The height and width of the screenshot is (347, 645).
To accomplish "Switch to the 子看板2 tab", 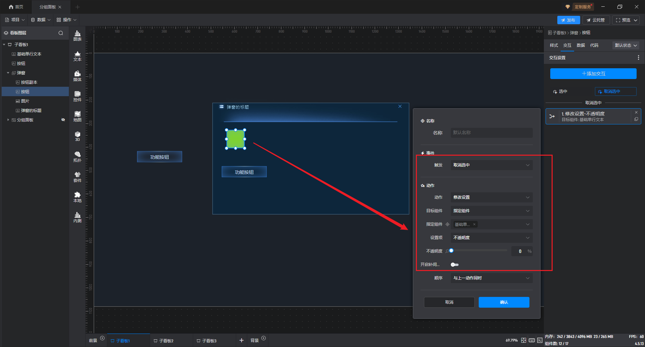I will pyautogui.click(x=166, y=341).
